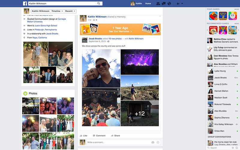Open the cartoon man recommended game

coord(233,30)
